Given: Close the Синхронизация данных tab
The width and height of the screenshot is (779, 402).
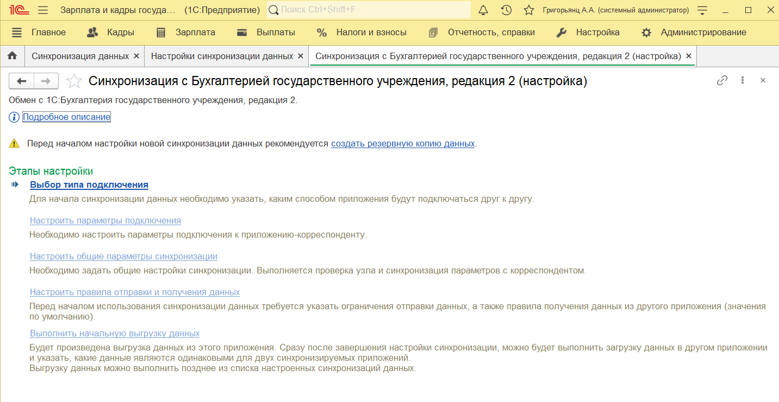Looking at the screenshot, I should tap(136, 56).
